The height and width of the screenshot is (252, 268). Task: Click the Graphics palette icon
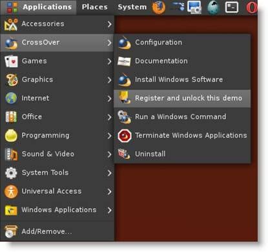tap(12, 80)
